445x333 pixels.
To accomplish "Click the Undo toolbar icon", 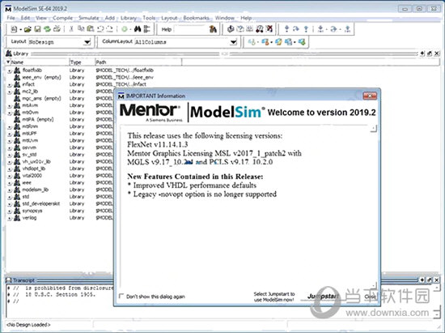I will pyautogui.click(x=100, y=29).
